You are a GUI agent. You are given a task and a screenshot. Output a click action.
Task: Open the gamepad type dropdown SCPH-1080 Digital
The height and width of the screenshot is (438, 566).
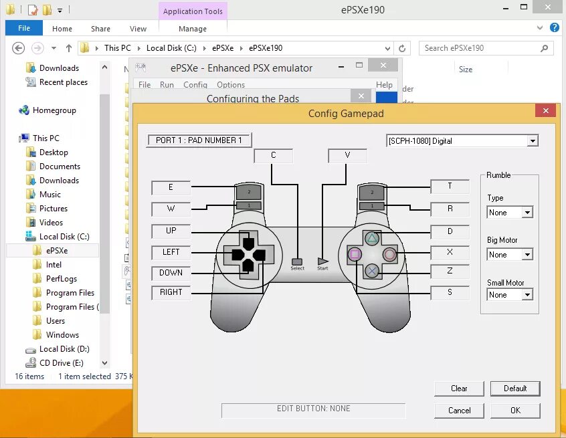tap(533, 140)
